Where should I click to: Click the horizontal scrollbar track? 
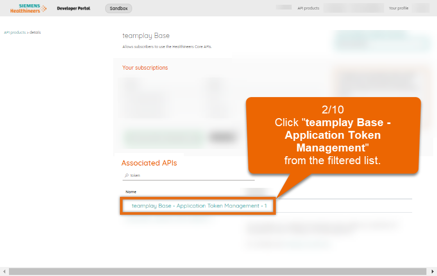coord(211,272)
